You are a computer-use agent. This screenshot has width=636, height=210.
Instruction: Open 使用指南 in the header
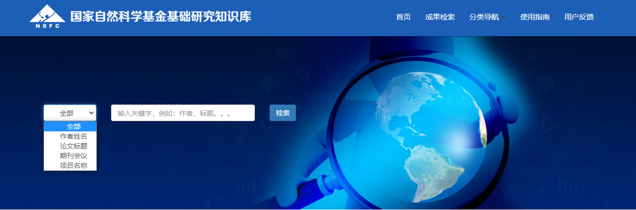point(535,17)
